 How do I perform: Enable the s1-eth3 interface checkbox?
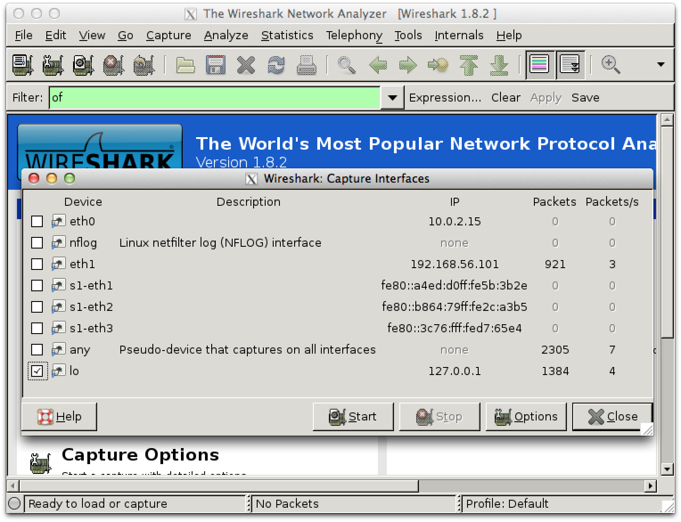coord(37,328)
